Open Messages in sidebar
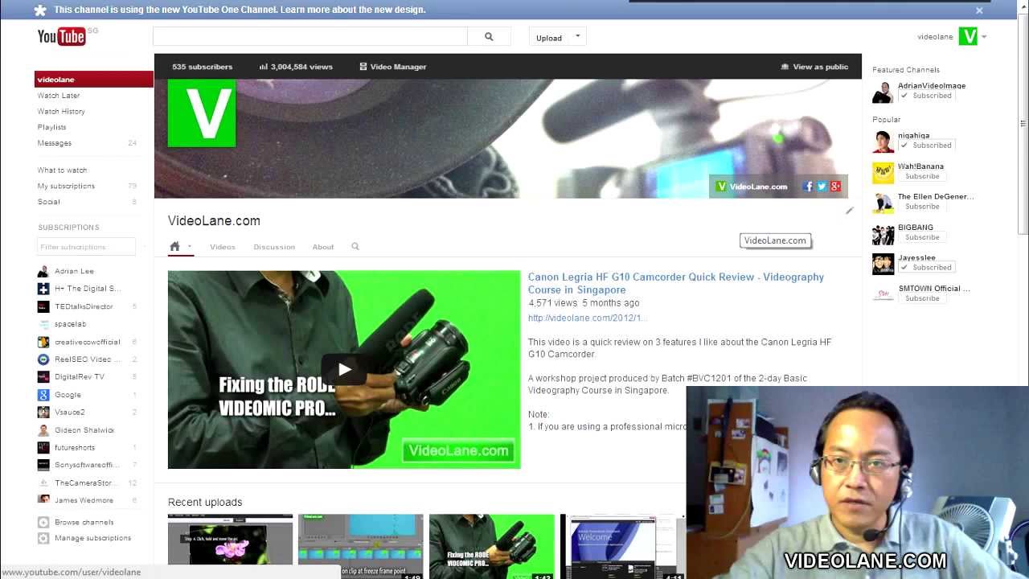The image size is (1029, 579). (x=55, y=143)
